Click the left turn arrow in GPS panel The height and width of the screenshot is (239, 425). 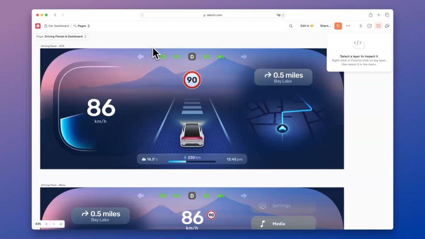click(141, 56)
